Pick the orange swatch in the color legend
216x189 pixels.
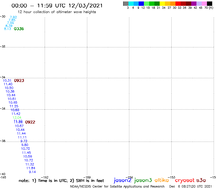173,3
